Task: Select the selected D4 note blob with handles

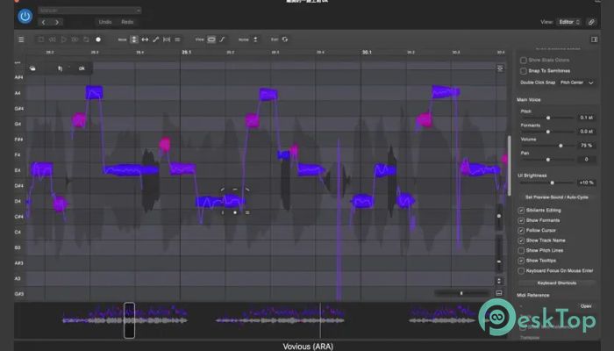Action: (234, 201)
